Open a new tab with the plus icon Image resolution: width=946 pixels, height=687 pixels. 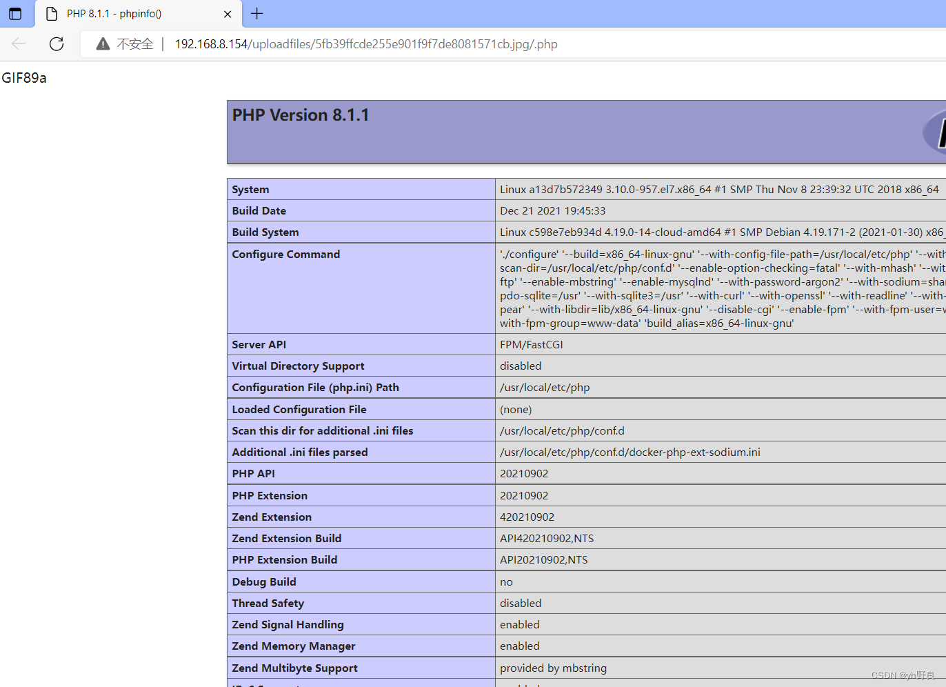tap(256, 14)
